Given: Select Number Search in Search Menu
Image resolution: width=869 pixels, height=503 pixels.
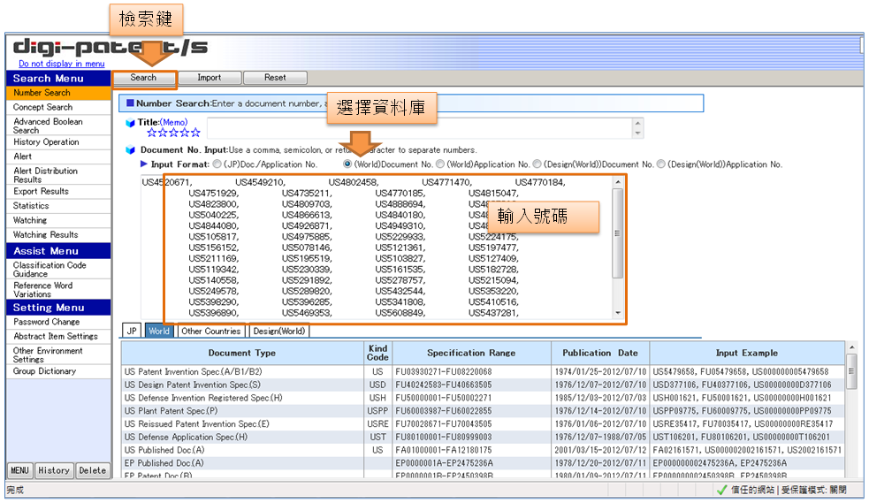Looking at the screenshot, I should click(x=58, y=93).
